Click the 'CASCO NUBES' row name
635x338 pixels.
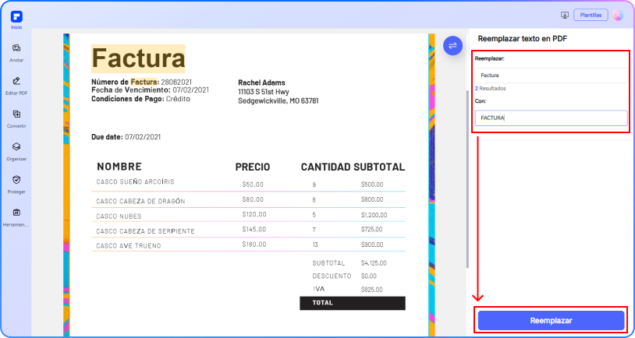point(119,217)
